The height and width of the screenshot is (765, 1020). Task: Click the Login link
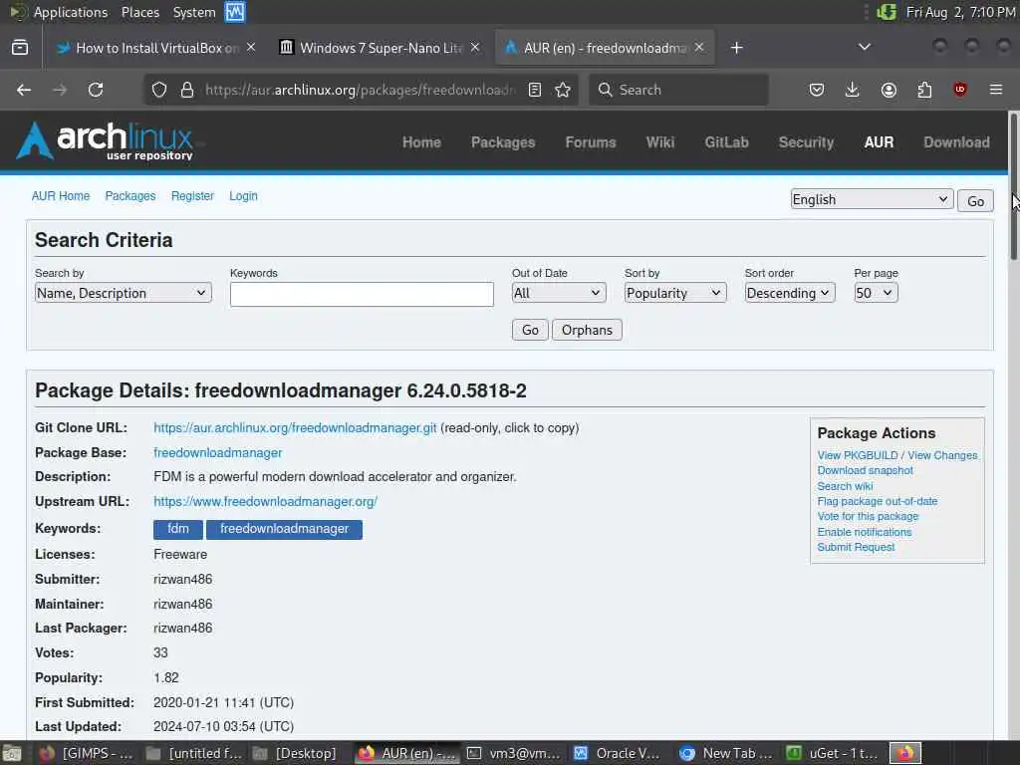point(243,196)
